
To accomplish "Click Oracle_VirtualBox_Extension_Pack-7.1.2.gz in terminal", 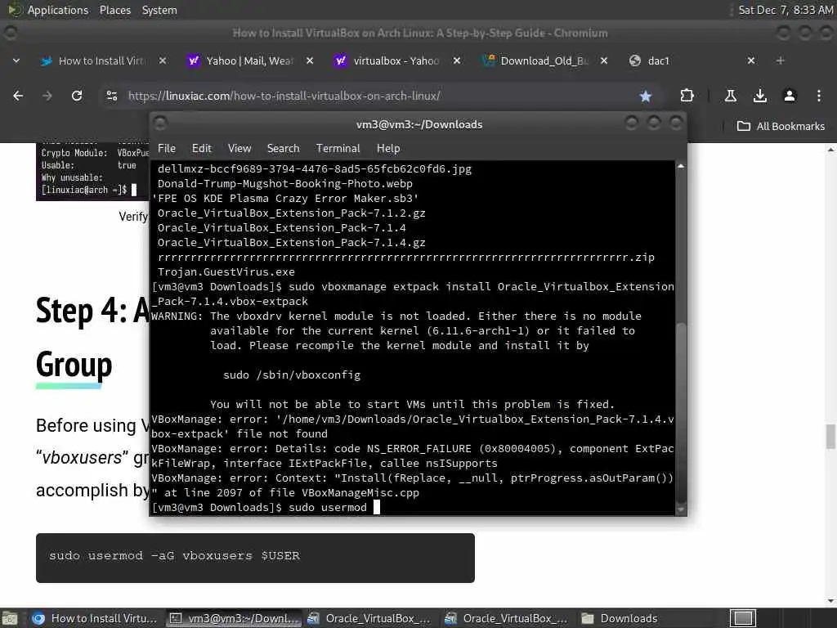I will 292,213.
